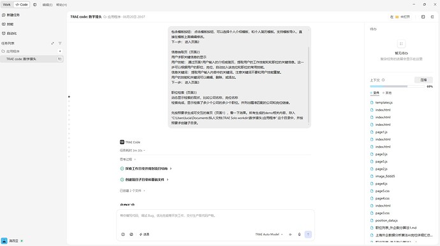The width and height of the screenshot is (440, 246).
Task: Open 职位列表_外企数分算法1.md file
Action: [395, 228]
